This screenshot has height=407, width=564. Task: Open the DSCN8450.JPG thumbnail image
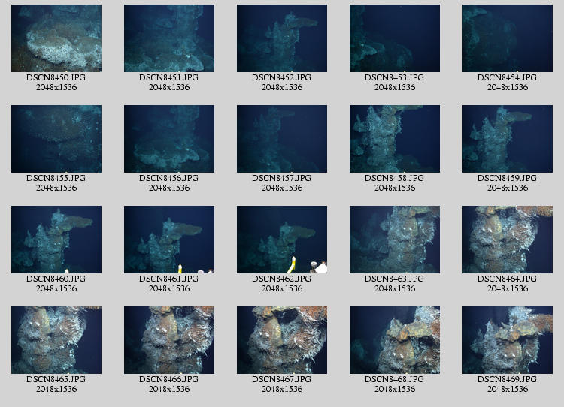[x=56, y=38]
